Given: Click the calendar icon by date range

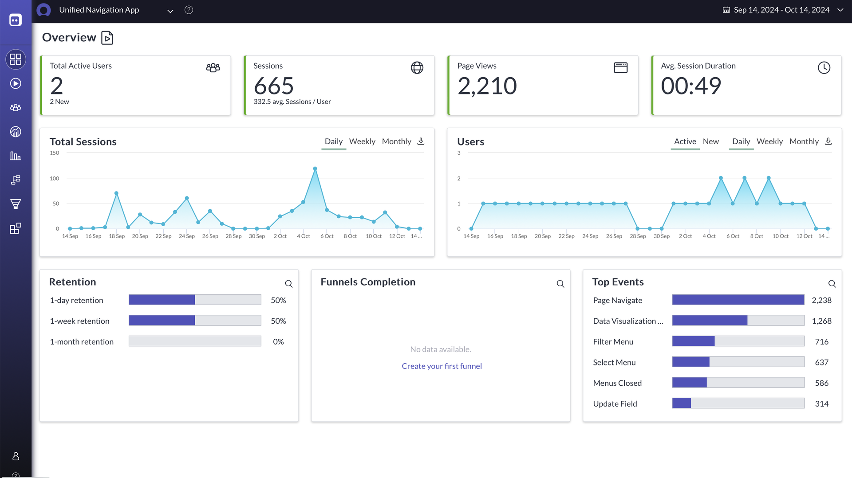Looking at the screenshot, I should pos(726,10).
